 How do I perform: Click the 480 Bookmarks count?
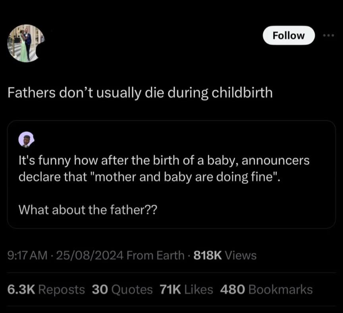[x=266, y=289]
